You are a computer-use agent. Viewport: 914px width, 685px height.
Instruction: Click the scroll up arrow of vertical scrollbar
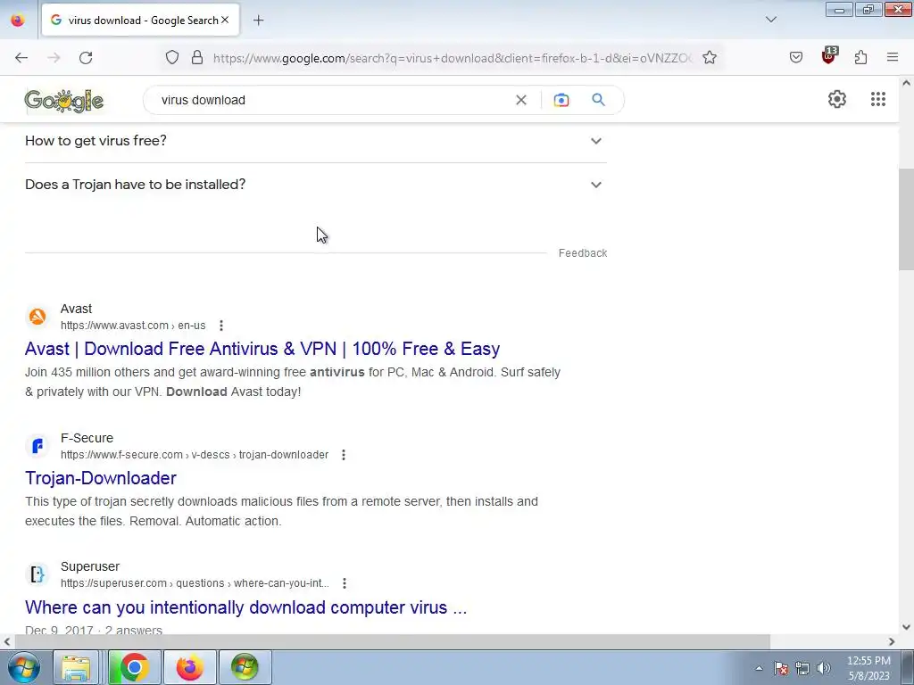[x=907, y=83]
